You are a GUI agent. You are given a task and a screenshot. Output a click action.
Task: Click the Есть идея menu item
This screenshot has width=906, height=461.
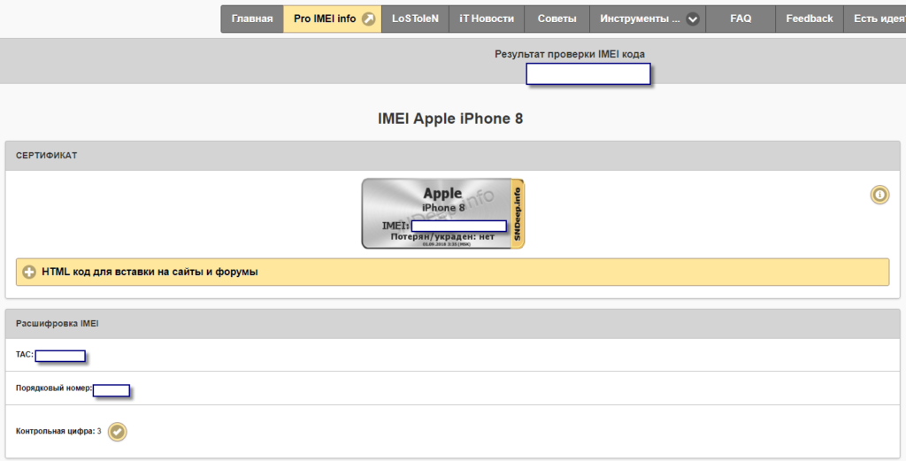(x=878, y=19)
